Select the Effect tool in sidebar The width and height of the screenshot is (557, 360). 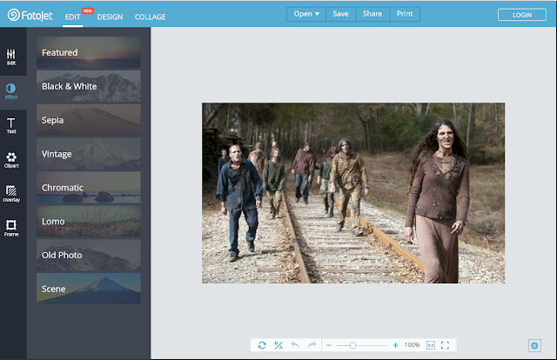(x=11, y=91)
